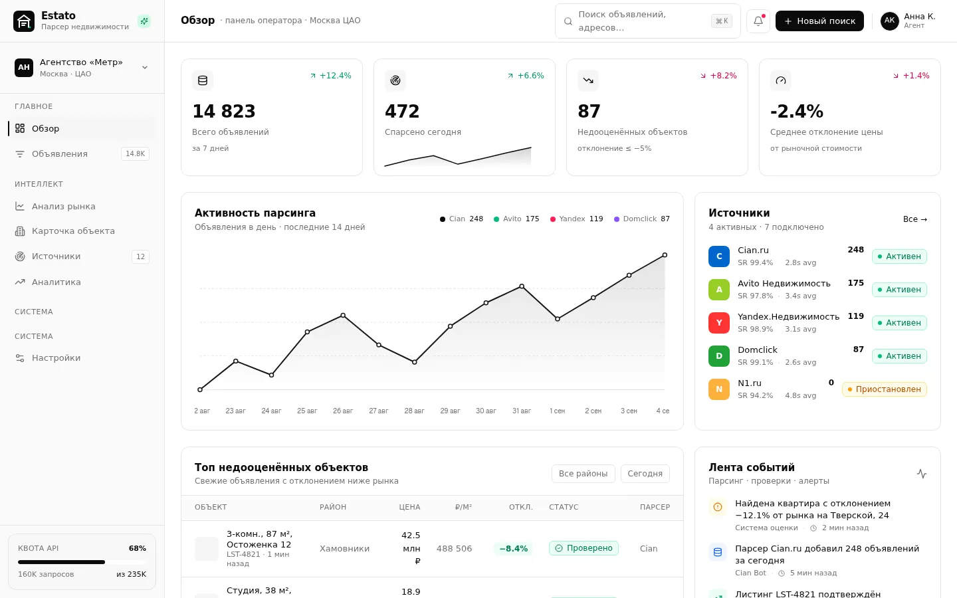Screen dimensions: 957x598
Task: Click the database icon on Всего объявлений card
Action: (203, 80)
